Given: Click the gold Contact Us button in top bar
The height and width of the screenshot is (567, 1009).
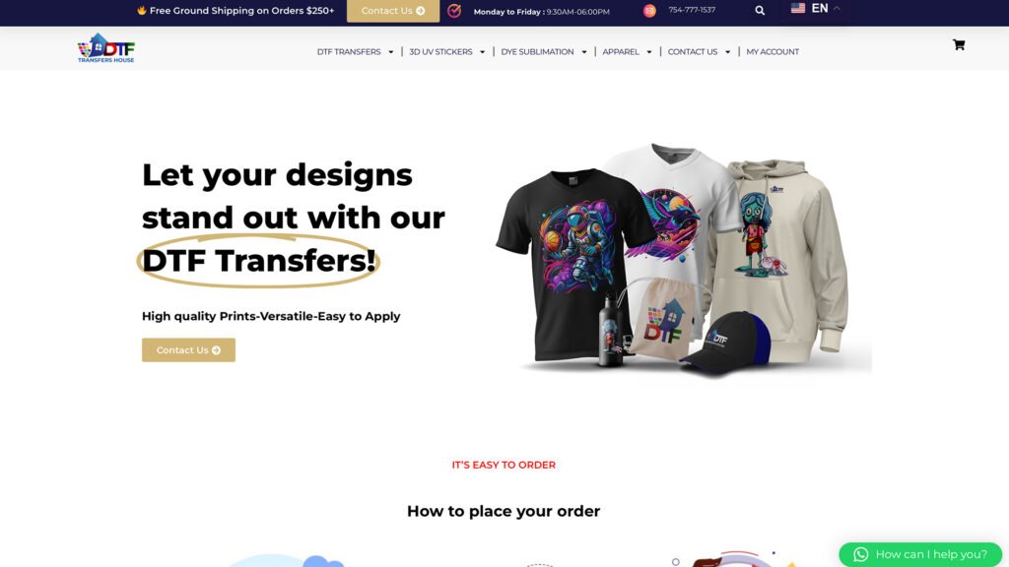Looking at the screenshot, I should tap(393, 11).
